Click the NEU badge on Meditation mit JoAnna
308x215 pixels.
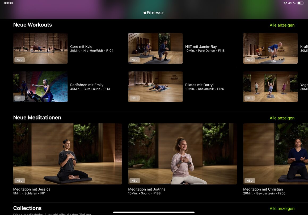(134, 180)
